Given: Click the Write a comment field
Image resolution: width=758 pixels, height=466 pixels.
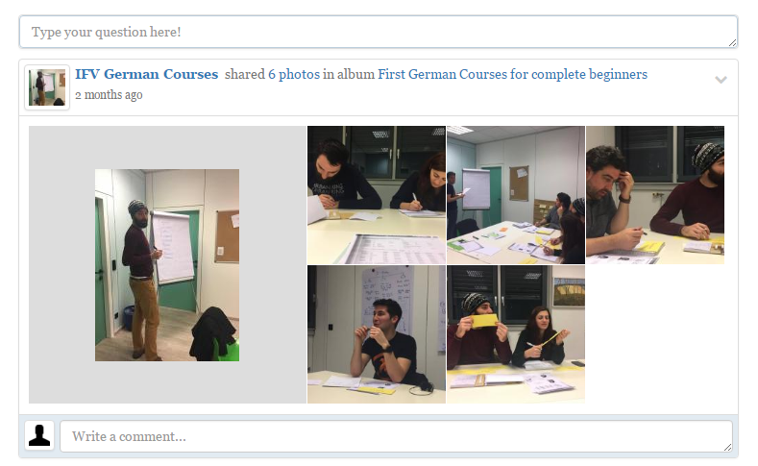Looking at the screenshot, I should [397, 436].
